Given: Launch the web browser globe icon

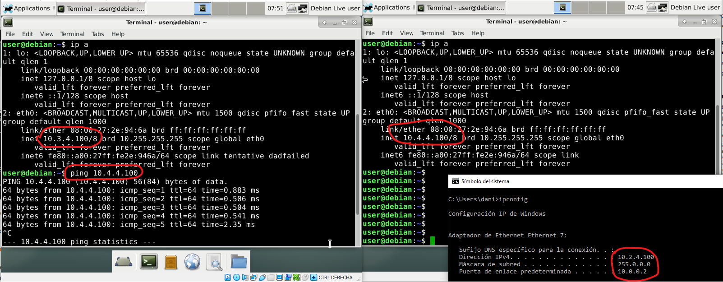Looking at the screenshot, I should [x=192, y=262].
